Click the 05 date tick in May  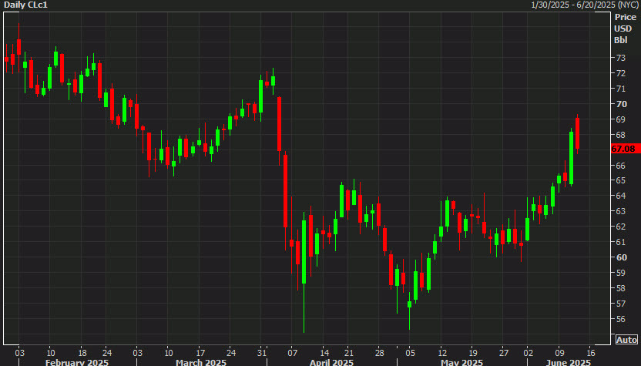tap(411, 352)
